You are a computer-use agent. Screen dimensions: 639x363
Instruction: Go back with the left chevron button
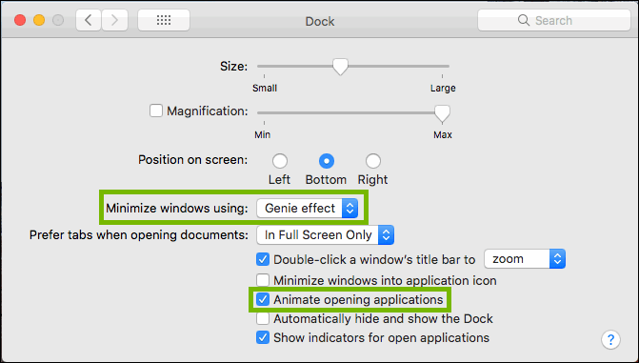[x=89, y=20]
